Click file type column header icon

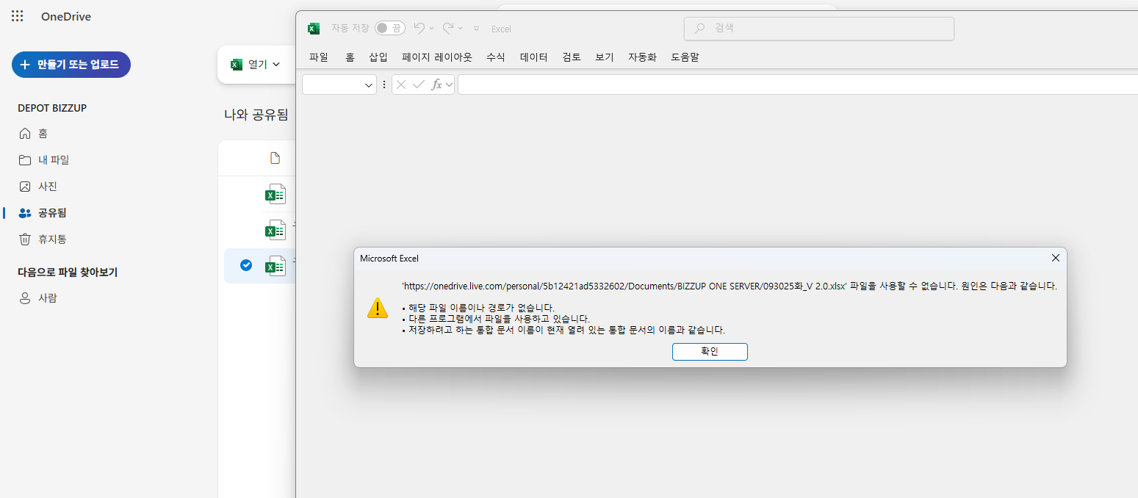click(276, 158)
